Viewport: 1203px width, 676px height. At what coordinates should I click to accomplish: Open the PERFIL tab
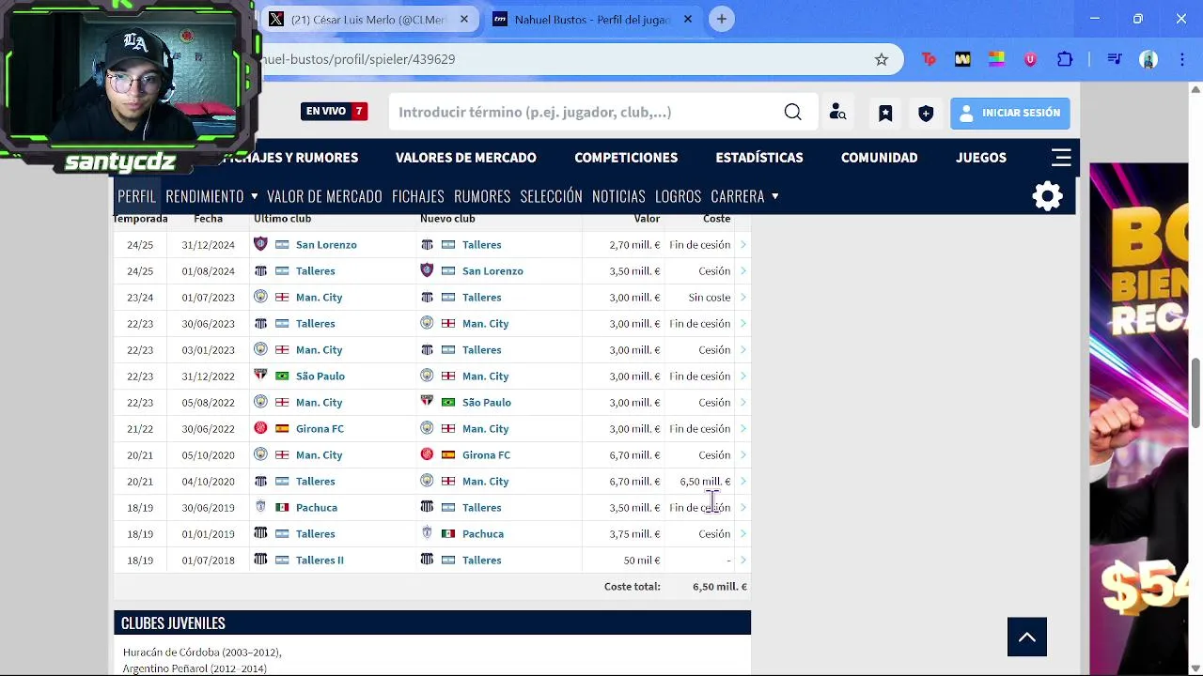(x=136, y=196)
